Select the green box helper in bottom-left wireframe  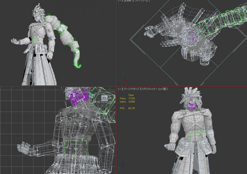pyautogui.click(x=75, y=147)
